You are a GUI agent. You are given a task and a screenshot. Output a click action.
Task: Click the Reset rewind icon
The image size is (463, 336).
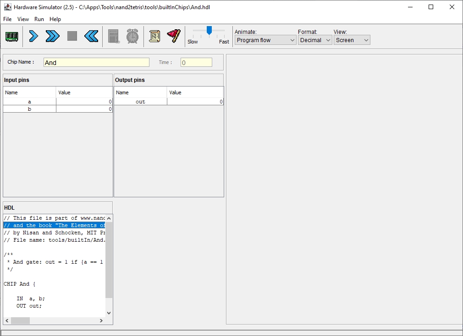pyautogui.click(x=91, y=36)
